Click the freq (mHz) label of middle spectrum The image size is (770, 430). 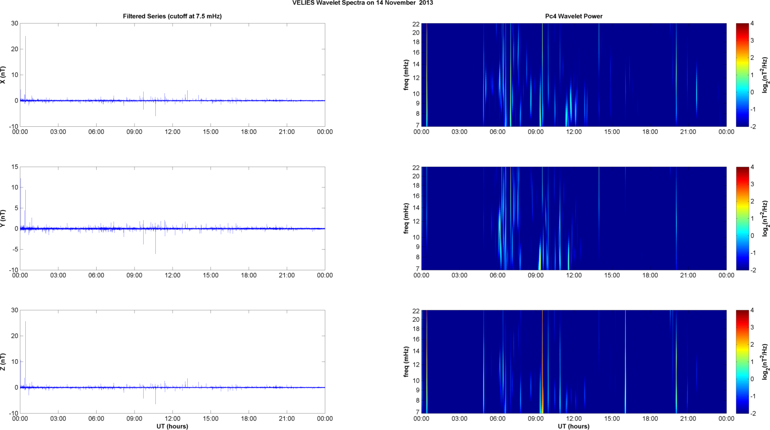point(406,218)
